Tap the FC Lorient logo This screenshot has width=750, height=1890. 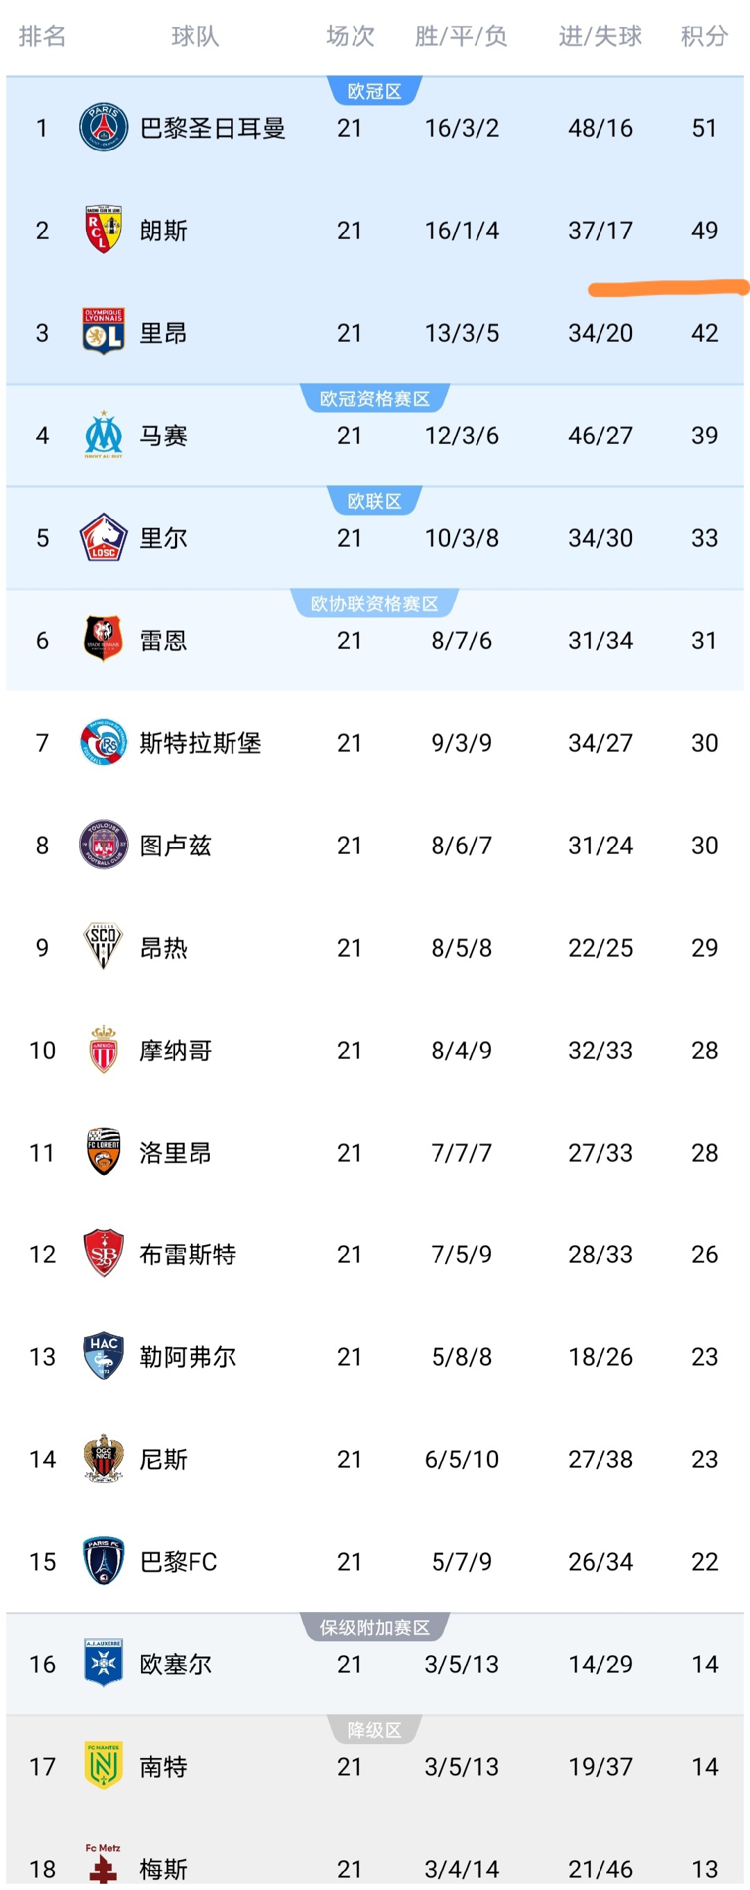click(x=103, y=1152)
